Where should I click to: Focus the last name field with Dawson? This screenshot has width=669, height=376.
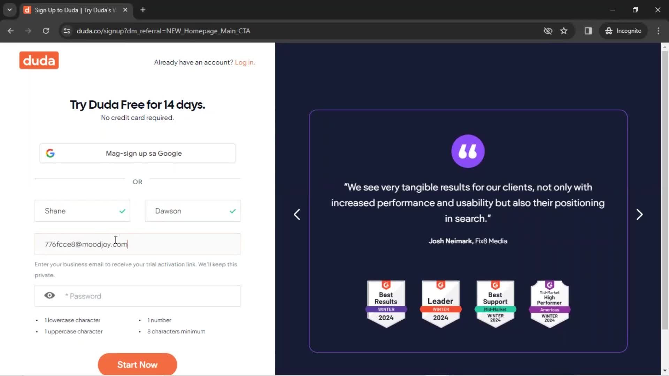[192, 211]
